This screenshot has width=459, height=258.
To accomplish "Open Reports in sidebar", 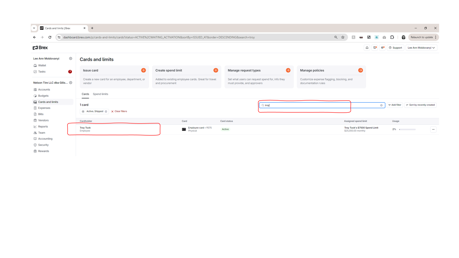I will coord(43,126).
